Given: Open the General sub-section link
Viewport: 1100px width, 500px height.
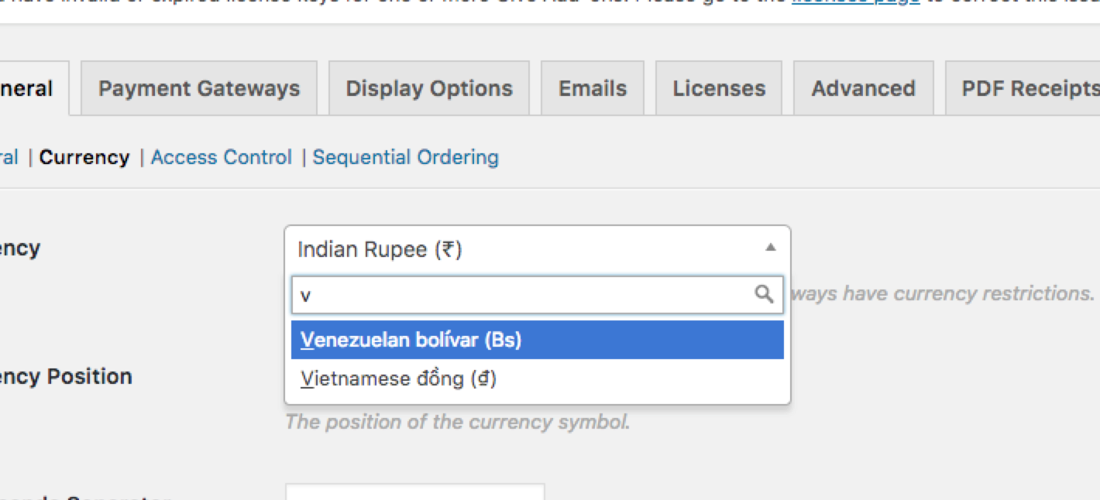Looking at the screenshot, I should tap(9, 157).
